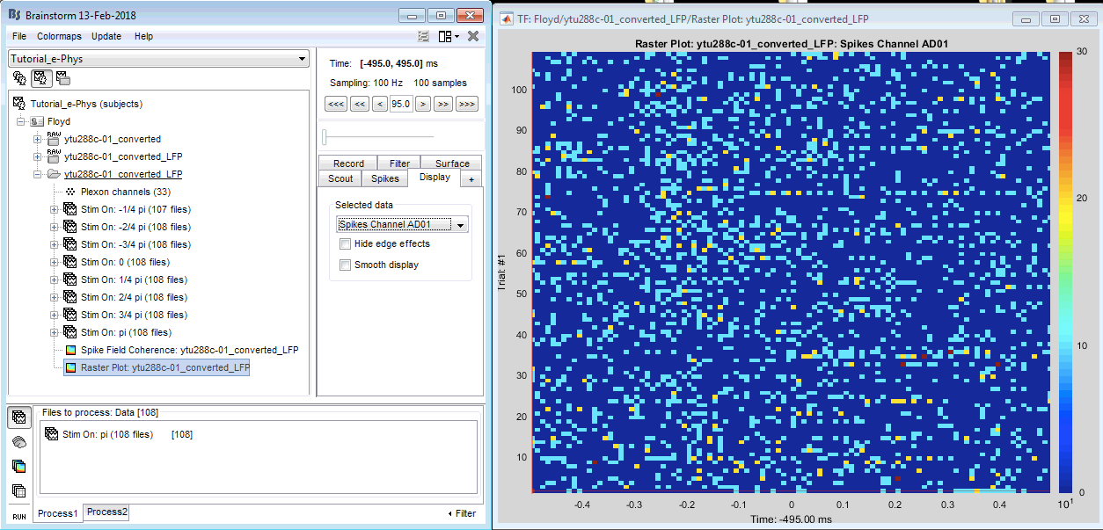Select the process time-frequency icon
Viewport: 1103px width, 530px height.
click(x=19, y=466)
